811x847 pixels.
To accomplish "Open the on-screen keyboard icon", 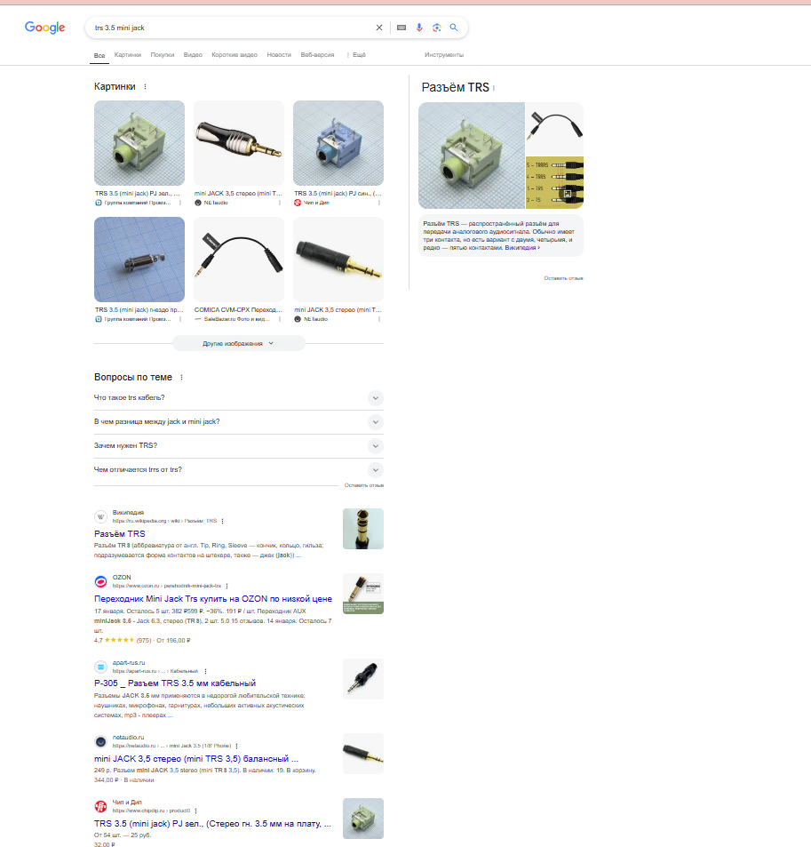I will pyautogui.click(x=402, y=28).
